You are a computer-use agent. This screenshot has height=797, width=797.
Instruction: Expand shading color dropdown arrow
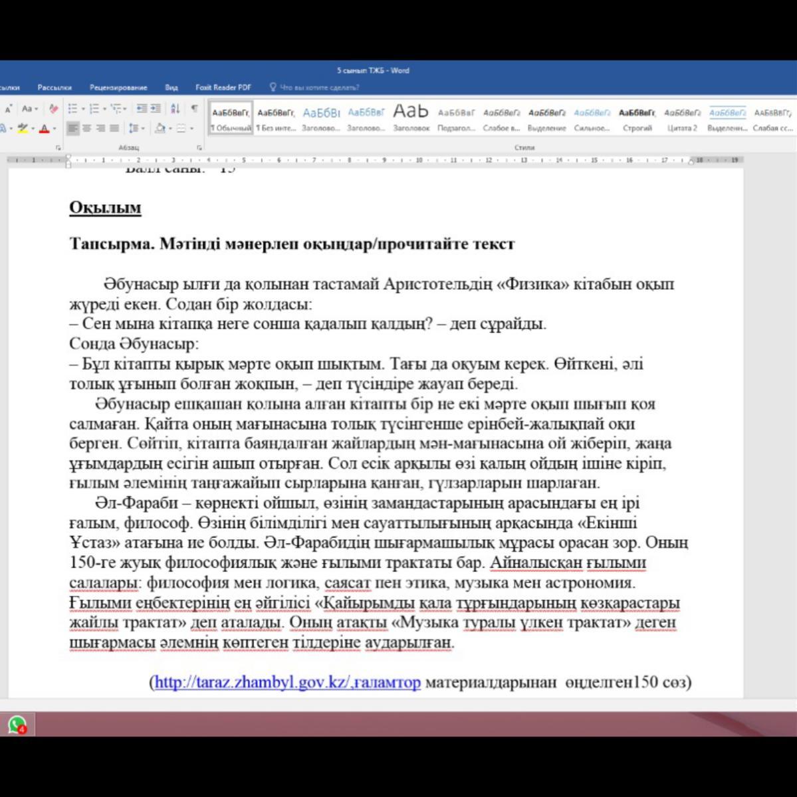click(x=170, y=128)
